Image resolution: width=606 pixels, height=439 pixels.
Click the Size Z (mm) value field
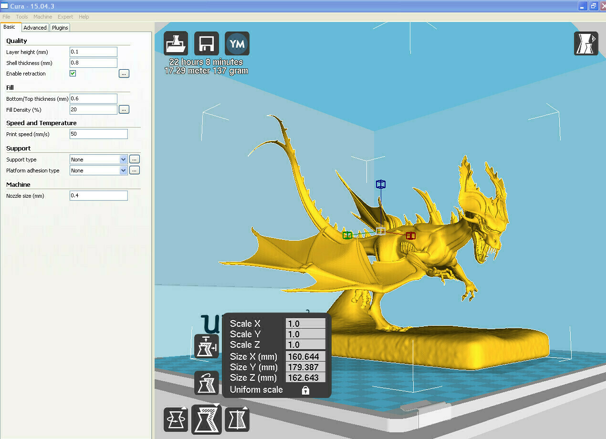305,377
